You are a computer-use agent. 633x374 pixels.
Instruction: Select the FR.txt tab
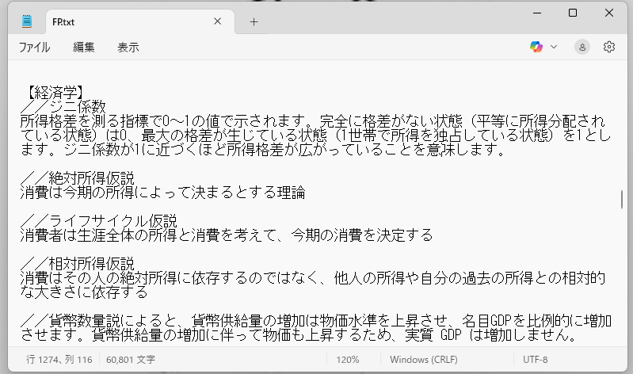119,21
